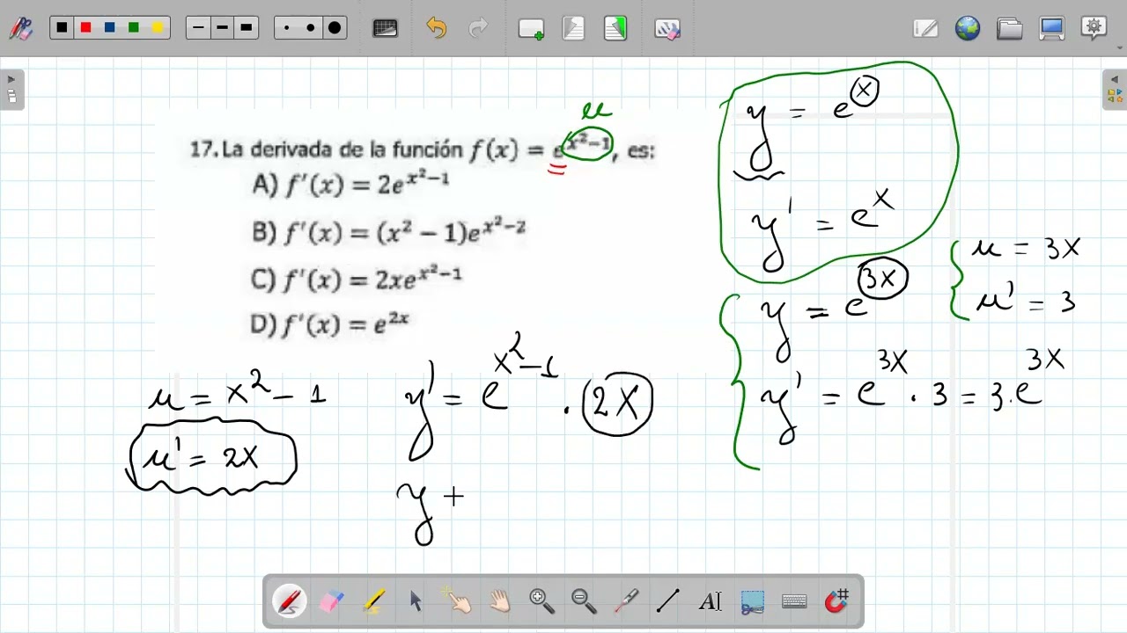Click answer option D) f'(x) = e^2x
Screen dimensions: 1127x633
(x=329, y=324)
